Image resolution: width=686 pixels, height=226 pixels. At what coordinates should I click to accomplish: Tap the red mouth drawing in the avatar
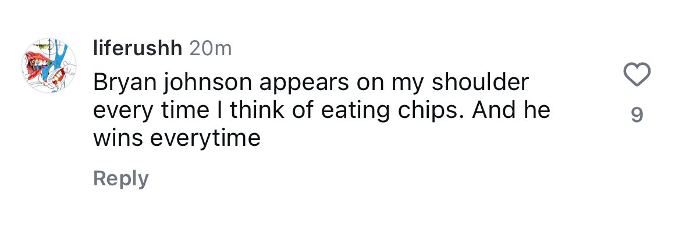tap(34, 63)
